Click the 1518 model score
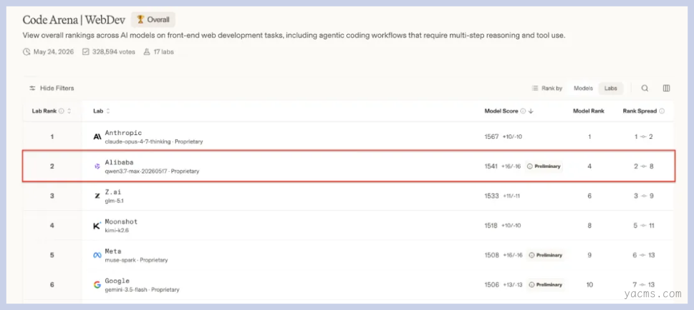The height and width of the screenshot is (310, 694). point(492,225)
